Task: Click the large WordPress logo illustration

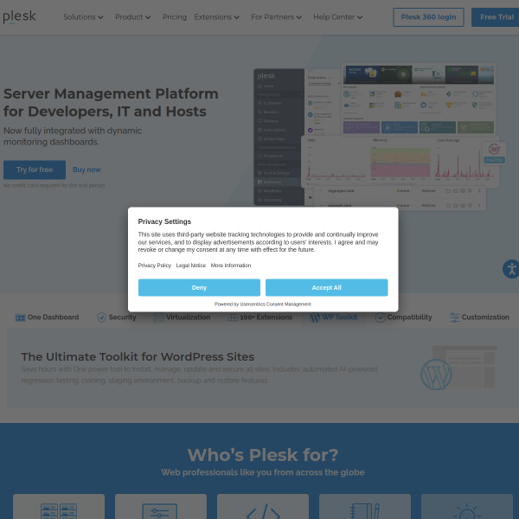Action: [x=436, y=375]
